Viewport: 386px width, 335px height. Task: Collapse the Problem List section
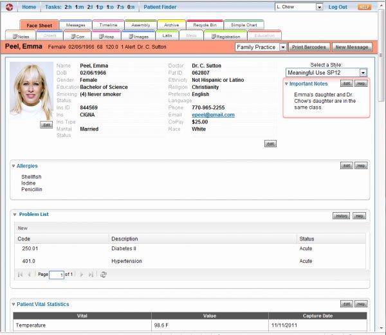coord(15,215)
